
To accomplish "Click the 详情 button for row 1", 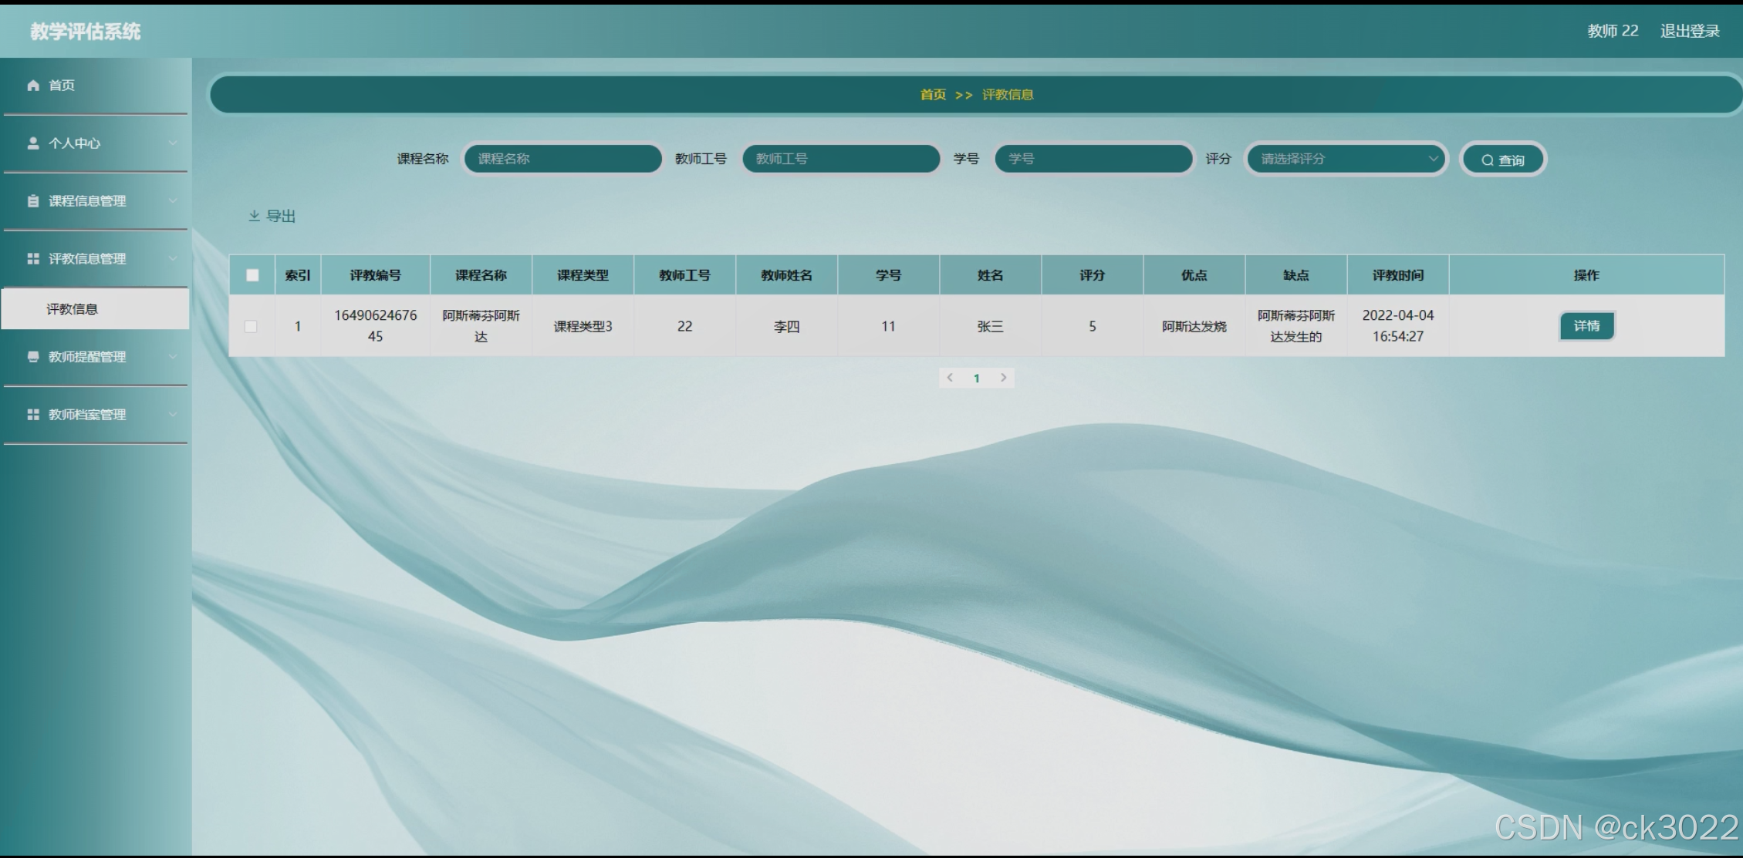I will [1586, 326].
